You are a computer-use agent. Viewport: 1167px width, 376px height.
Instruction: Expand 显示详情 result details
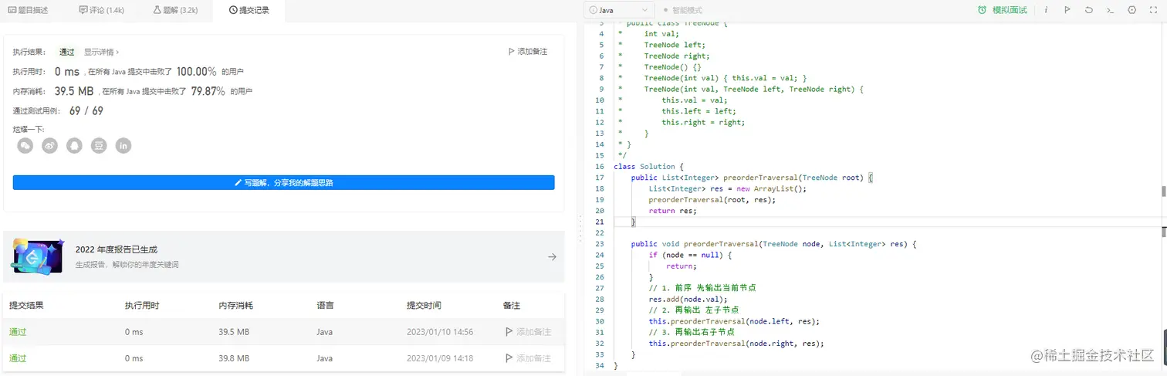coord(102,52)
